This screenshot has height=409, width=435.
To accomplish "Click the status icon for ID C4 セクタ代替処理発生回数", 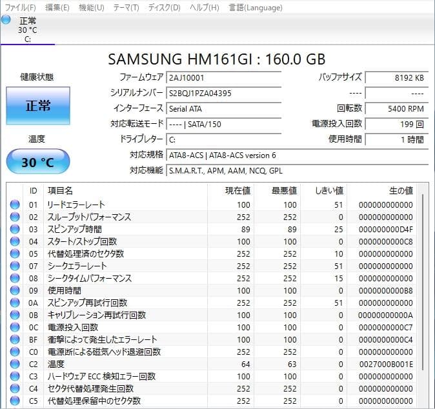I will (15, 388).
